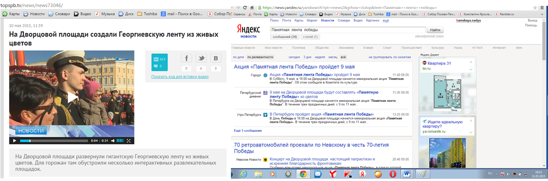Mute the video with speaker icon
548x181 pixels.
[x=113, y=141]
